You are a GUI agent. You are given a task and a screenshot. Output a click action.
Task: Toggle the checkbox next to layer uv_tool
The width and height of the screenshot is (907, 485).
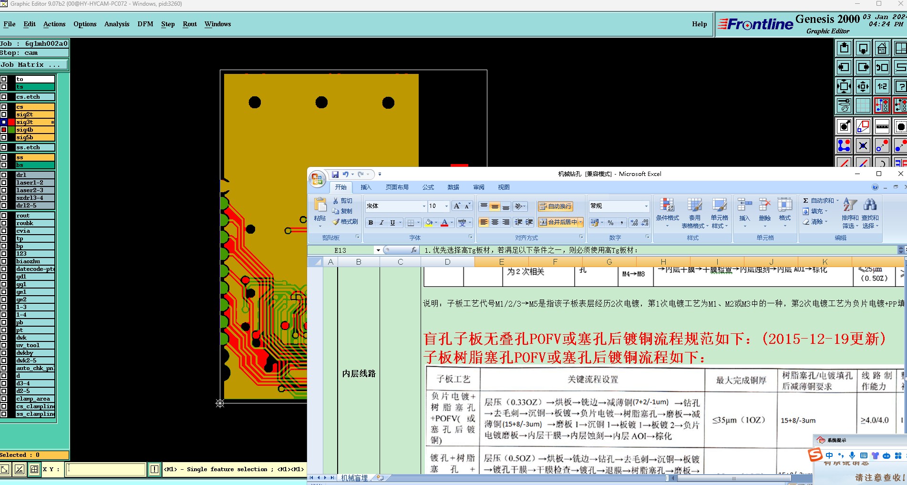tap(4, 345)
